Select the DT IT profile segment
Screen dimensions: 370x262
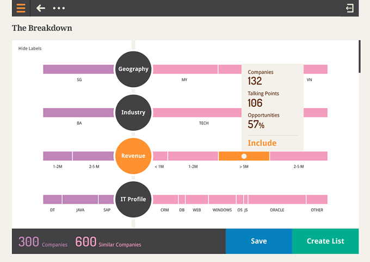click(52, 199)
